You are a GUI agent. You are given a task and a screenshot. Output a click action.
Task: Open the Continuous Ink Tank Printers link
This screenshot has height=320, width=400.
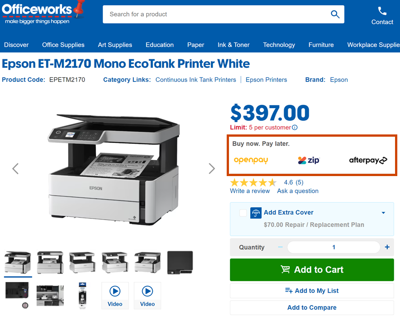click(x=195, y=80)
